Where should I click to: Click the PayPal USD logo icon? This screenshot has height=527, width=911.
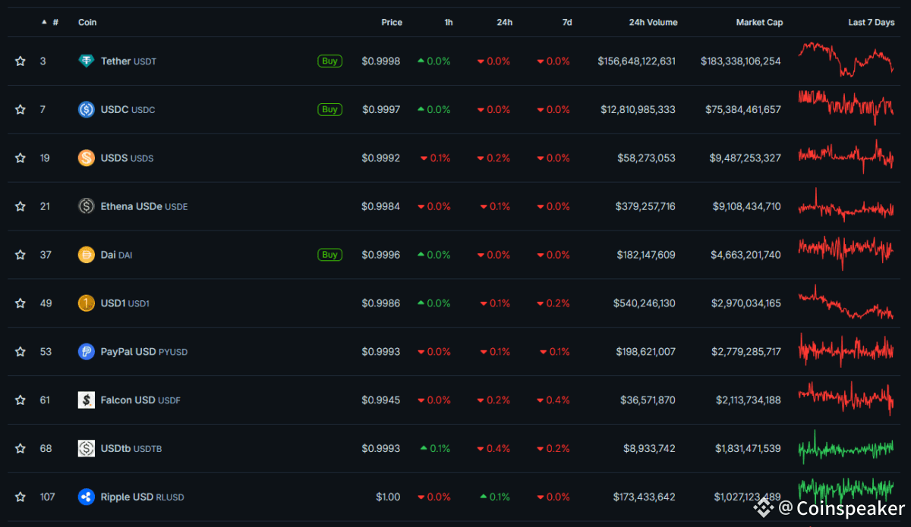[x=87, y=352]
